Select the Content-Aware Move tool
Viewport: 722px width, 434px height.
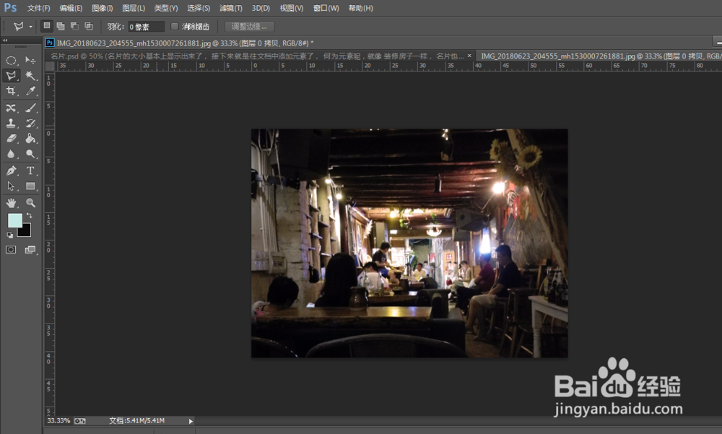click(11, 108)
